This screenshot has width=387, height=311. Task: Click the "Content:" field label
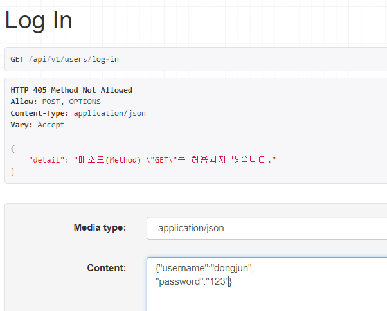click(107, 268)
